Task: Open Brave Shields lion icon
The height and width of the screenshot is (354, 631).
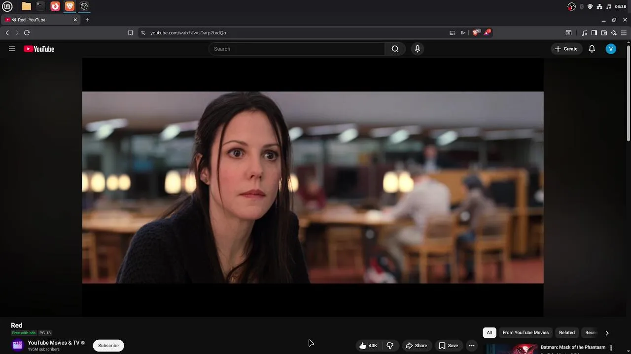Action: coord(476,32)
